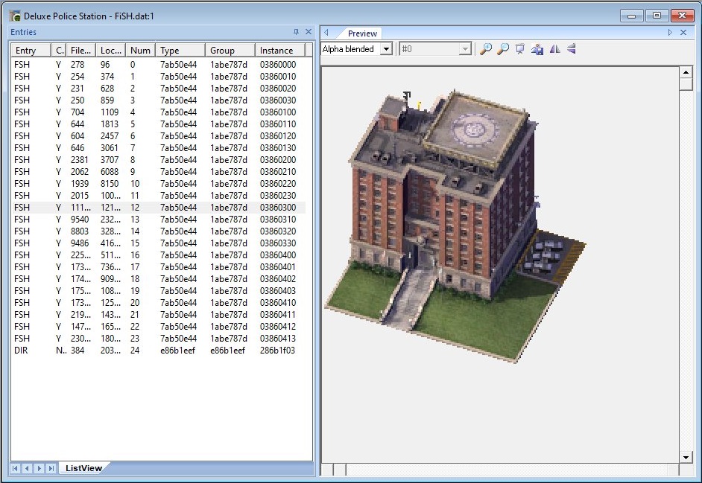Click the preview scrollbar down arrow

[x=686, y=457]
